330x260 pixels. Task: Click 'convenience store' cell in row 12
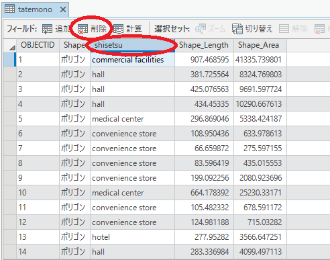[x=132, y=222]
